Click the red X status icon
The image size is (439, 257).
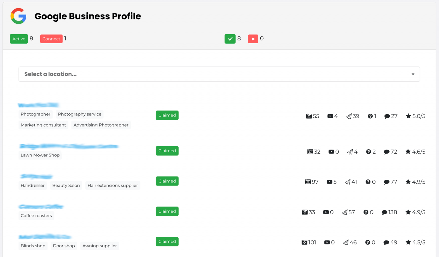pos(253,38)
